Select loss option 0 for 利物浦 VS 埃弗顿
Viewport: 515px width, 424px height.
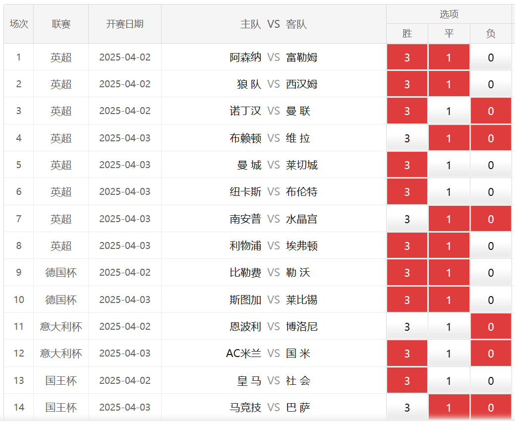coord(491,246)
